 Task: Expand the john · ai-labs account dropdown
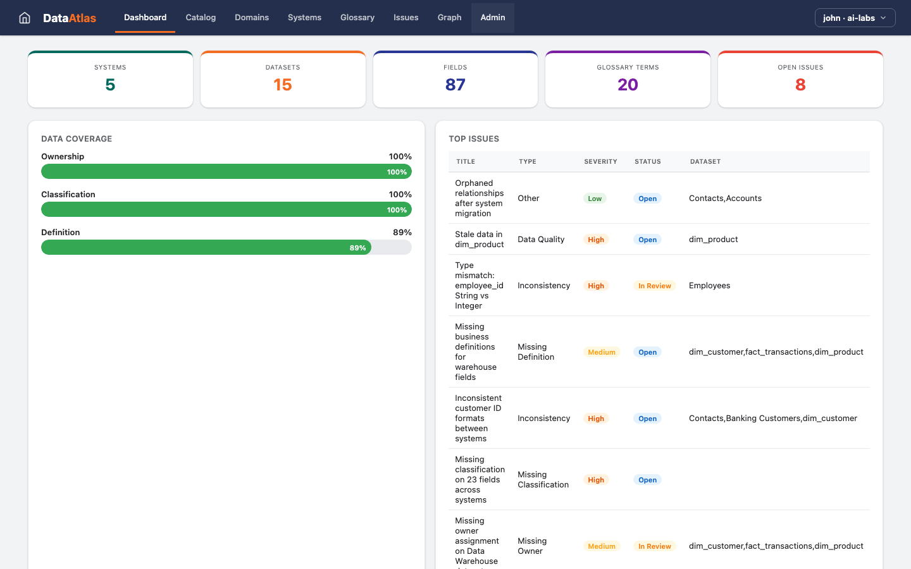pyautogui.click(x=854, y=18)
